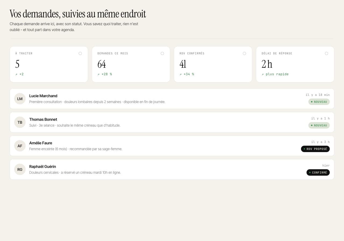Select the AF avatar for Amélie Faure
The image size is (344, 241).
[20, 146]
